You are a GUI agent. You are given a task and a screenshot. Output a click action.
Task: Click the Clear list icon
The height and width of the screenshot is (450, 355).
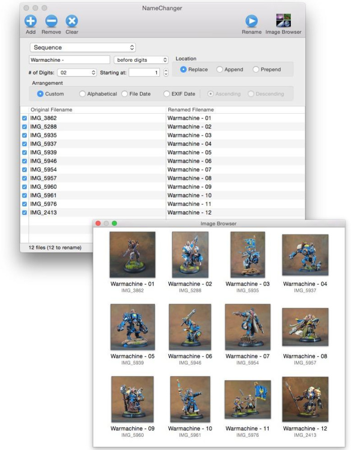pyautogui.click(x=72, y=21)
